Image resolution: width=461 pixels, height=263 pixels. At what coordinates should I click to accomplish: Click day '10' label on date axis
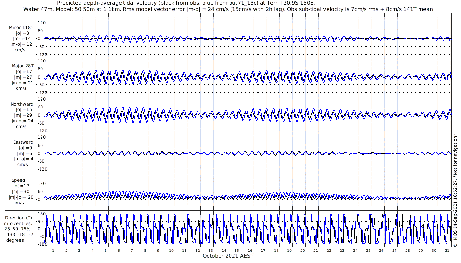171,251
